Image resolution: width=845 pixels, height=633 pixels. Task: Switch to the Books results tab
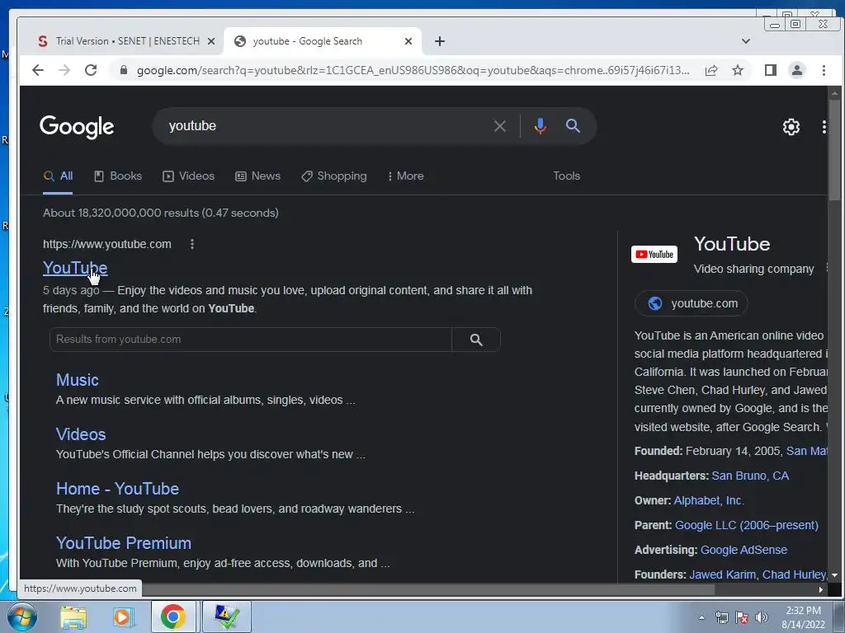[118, 176]
